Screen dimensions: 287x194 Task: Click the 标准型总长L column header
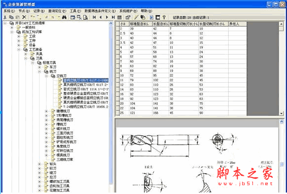click(141, 24)
